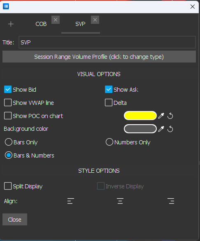Viewport: 200px width, 241px height.
Task: Open the yellow POC color swatch
Action: (x=140, y=116)
